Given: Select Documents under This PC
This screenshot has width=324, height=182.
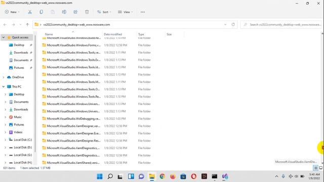Looking at the screenshot, I should coord(21,102).
